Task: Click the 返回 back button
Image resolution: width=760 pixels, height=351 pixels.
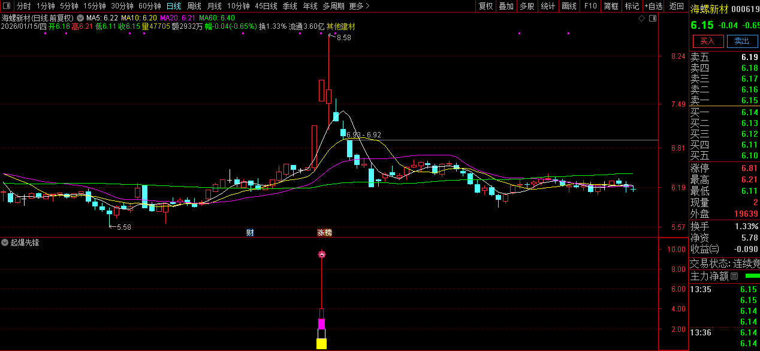Action: pyautogui.click(x=676, y=6)
